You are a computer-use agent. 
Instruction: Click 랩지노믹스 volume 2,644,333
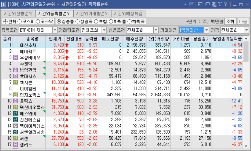coord(161,95)
